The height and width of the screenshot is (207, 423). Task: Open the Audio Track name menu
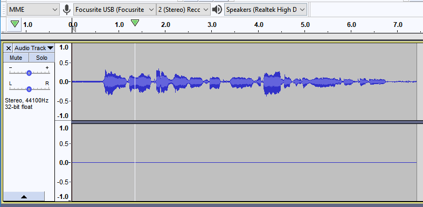coord(34,49)
